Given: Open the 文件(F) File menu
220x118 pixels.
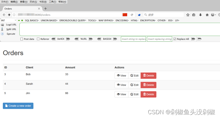Looking at the screenshot, I should click(x=5, y=2).
